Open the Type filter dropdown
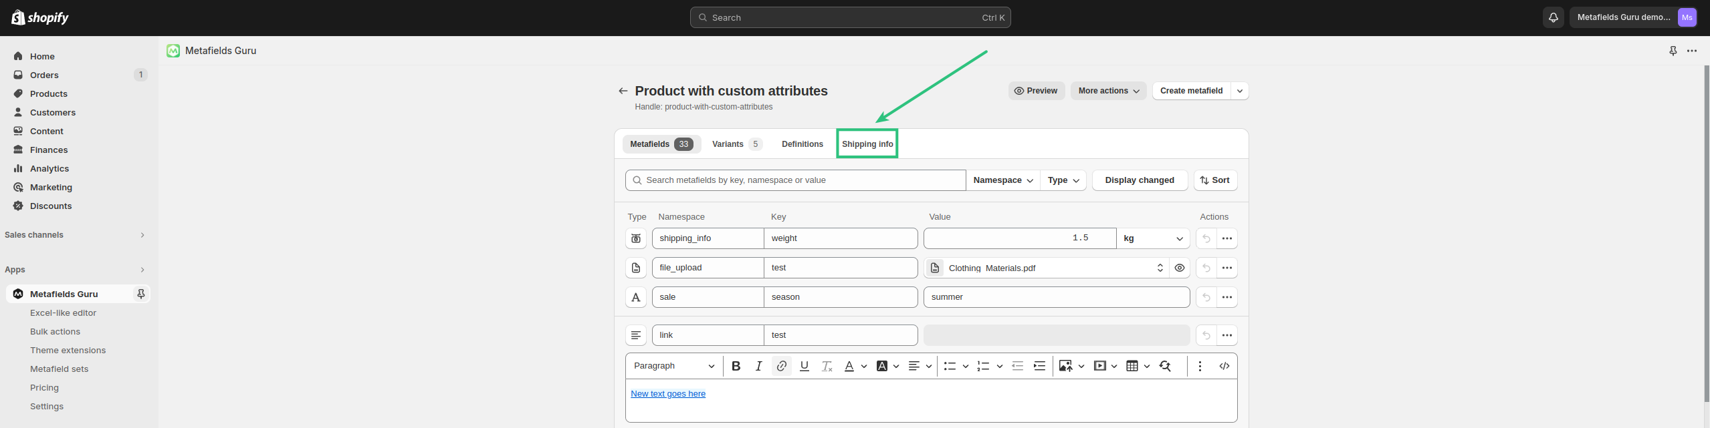The height and width of the screenshot is (428, 1710). 1063,180
